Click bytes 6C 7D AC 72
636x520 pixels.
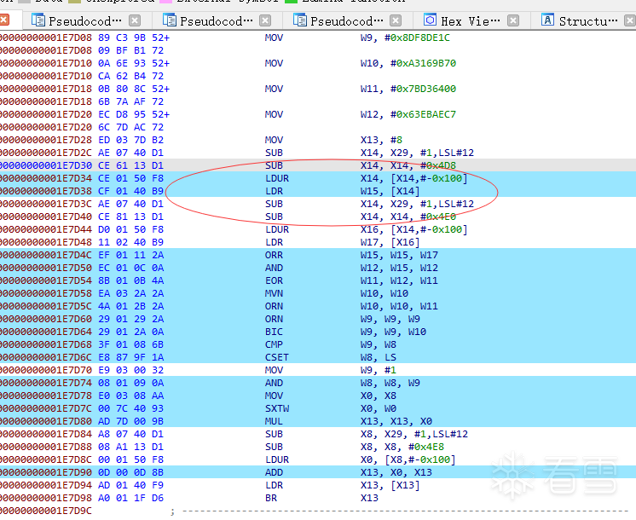130,127
